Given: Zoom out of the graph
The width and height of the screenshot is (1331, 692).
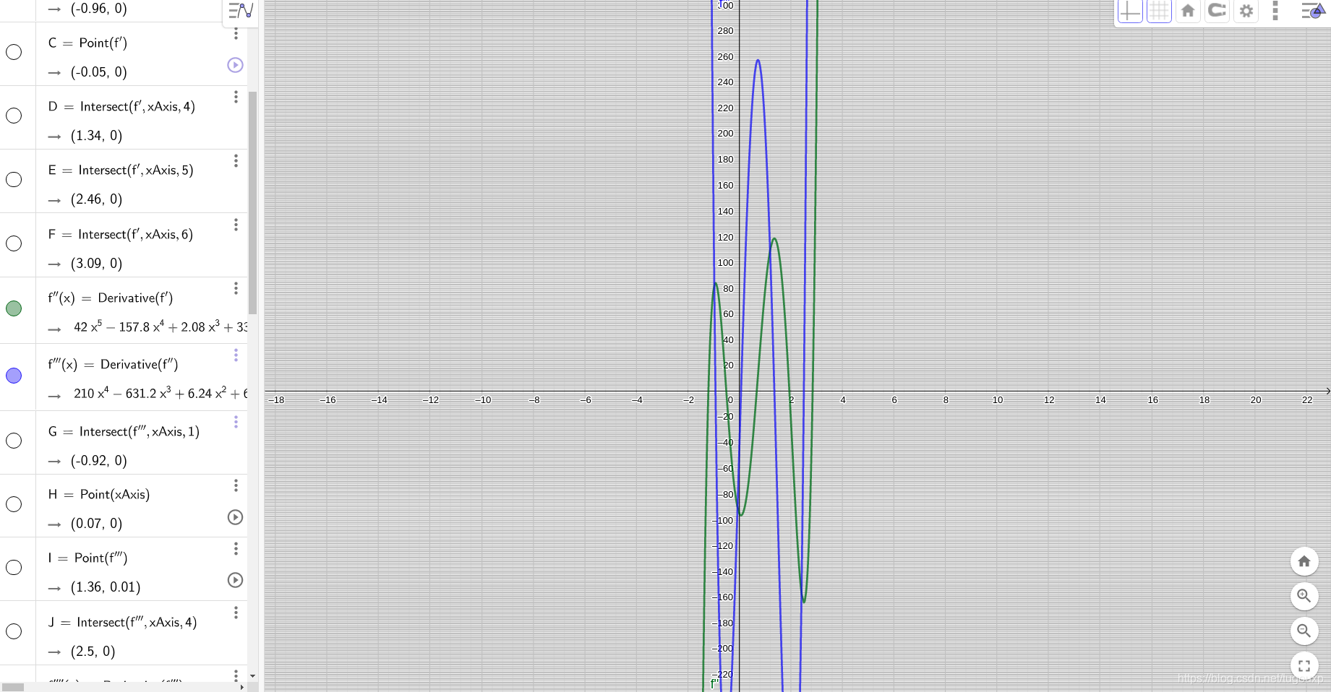Looking at the screenshot, I should click(1304, 631).
